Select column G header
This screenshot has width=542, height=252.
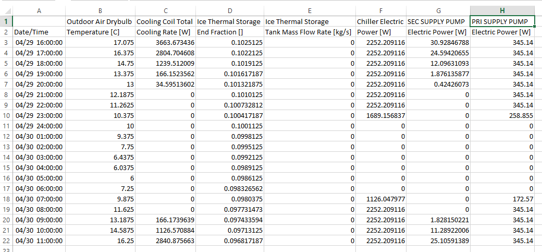click(438, 11)
